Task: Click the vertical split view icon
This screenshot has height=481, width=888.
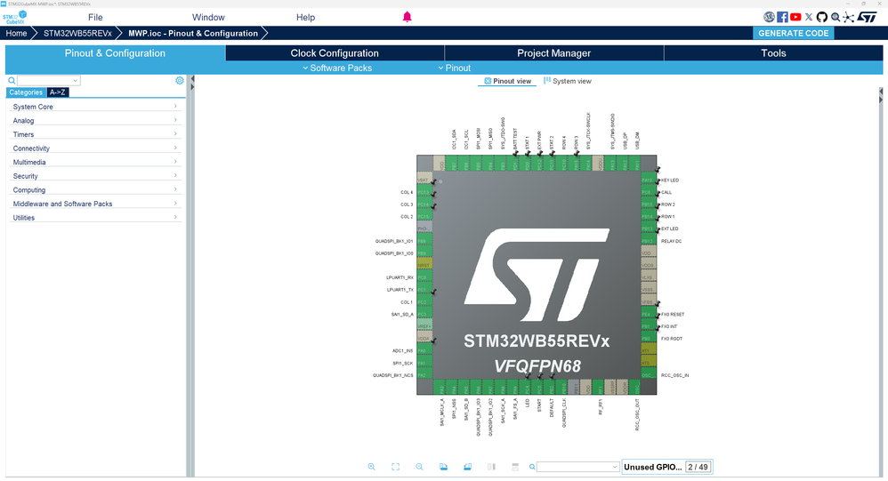Action: coord(491,467)
